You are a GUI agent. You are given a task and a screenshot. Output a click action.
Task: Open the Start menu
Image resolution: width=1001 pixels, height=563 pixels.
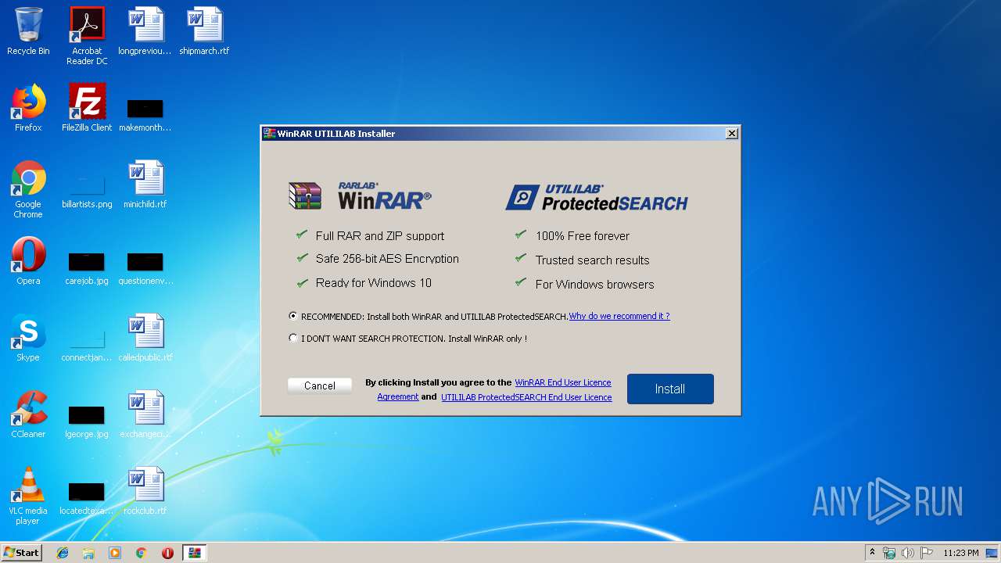21,553
